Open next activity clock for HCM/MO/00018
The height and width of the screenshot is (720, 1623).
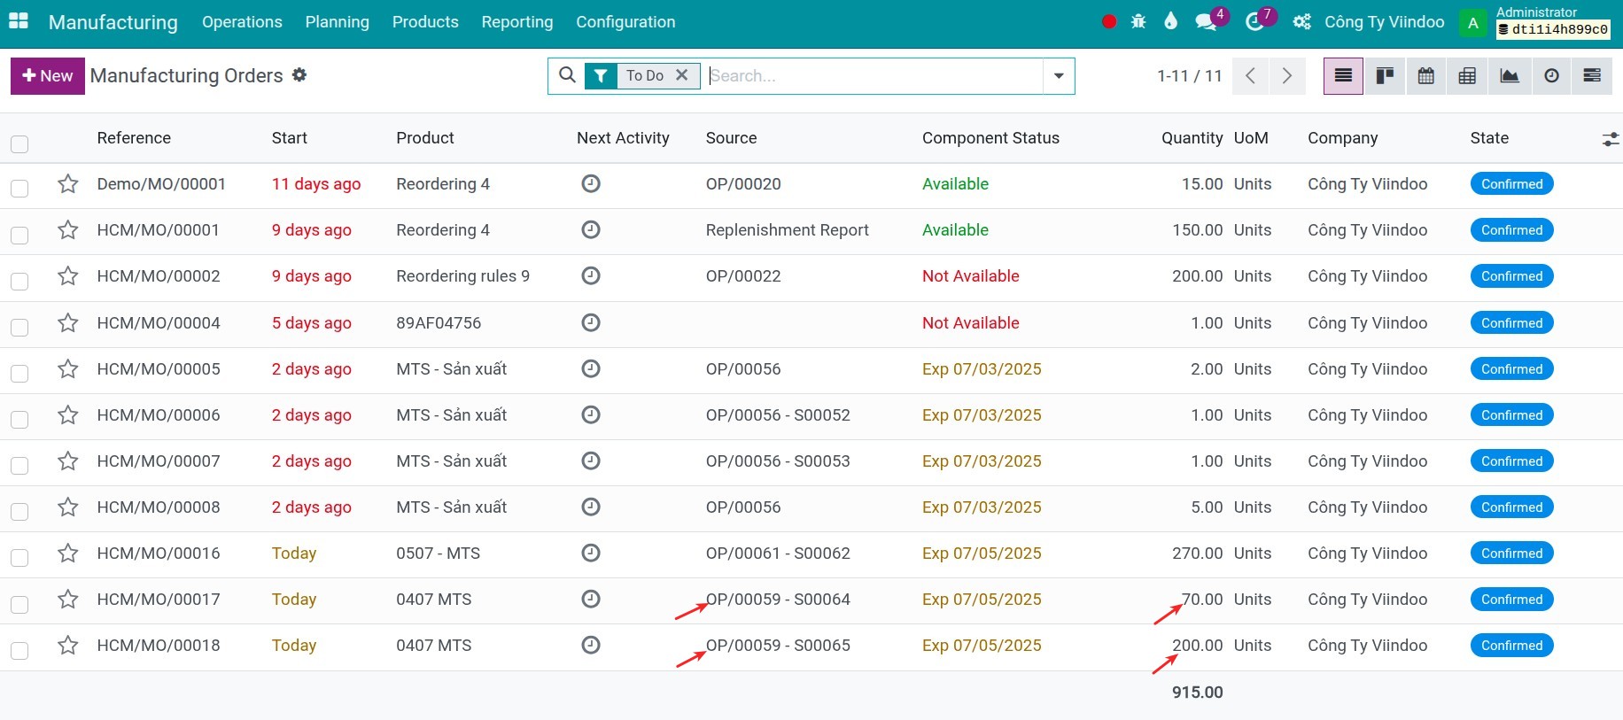591,646
